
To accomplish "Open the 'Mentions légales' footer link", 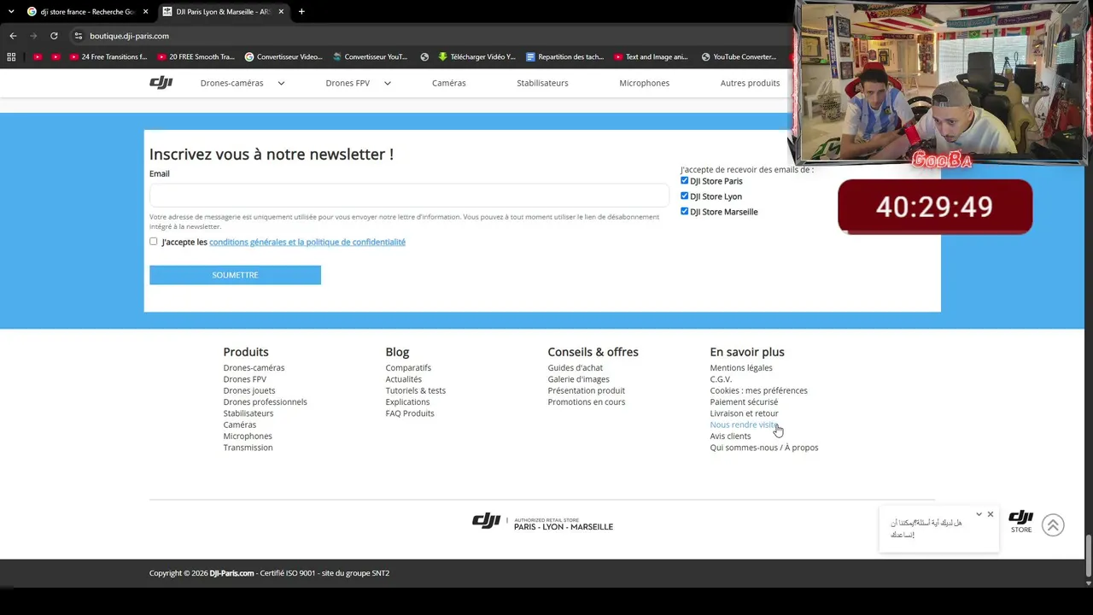I will (x=741, y=368).
